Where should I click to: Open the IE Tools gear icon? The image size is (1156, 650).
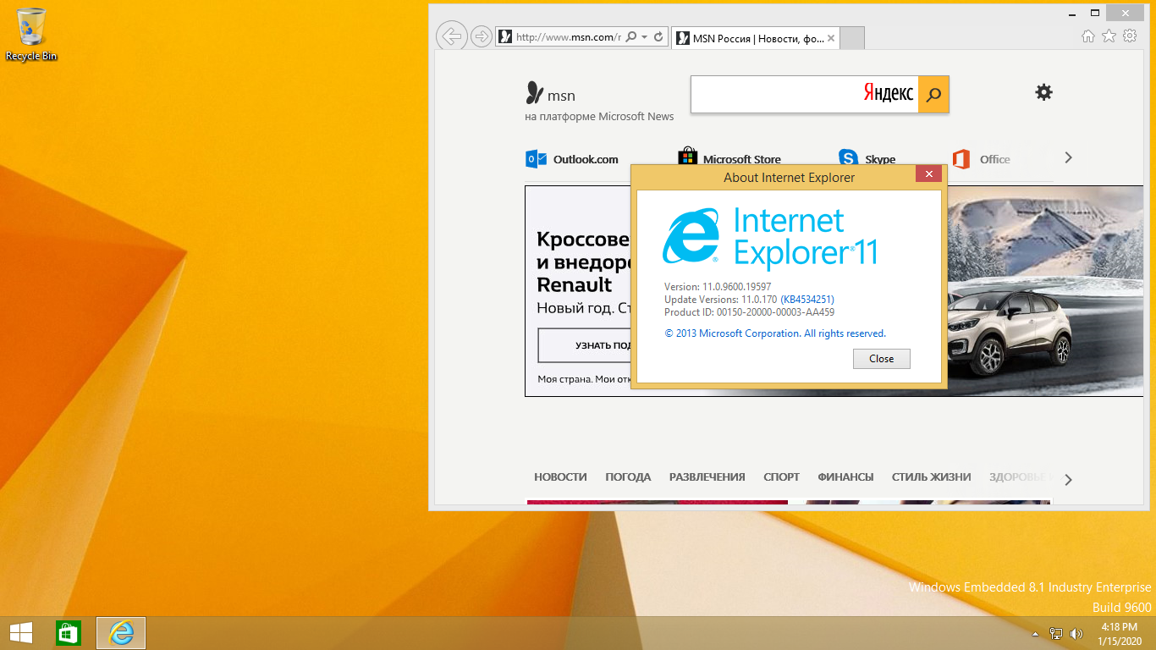(x=1130, y=36)
